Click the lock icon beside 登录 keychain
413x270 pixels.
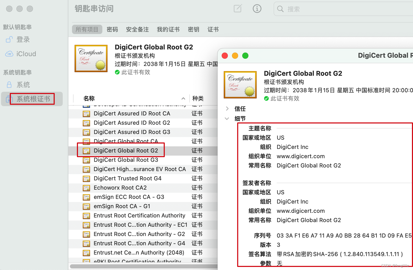(x=9, y=39)
